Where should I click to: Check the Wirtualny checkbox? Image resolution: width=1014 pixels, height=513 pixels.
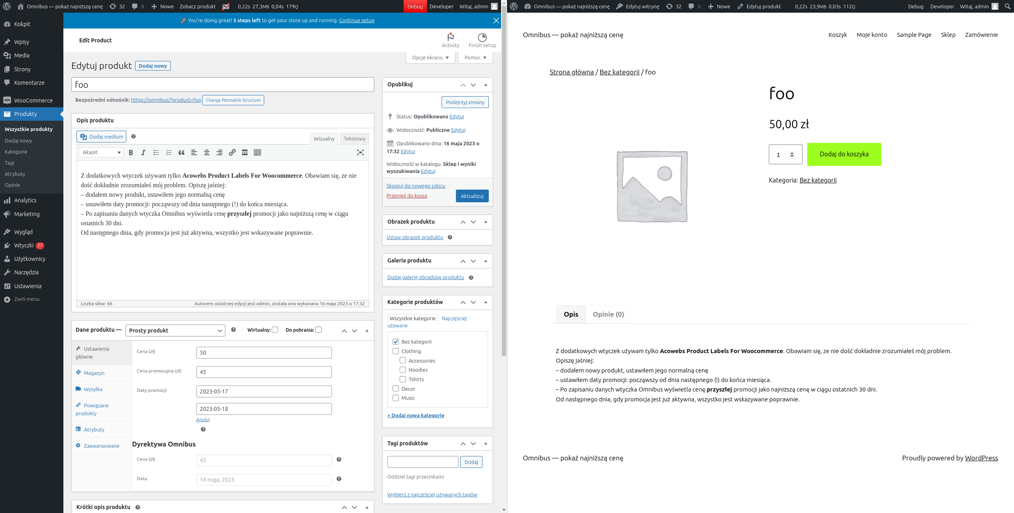tap(275, 330)
